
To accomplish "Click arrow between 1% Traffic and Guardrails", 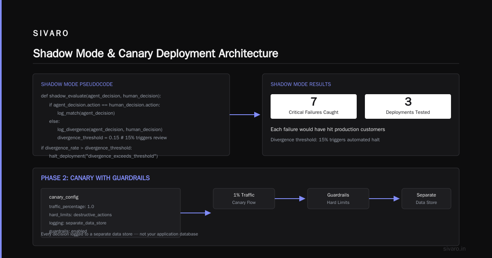I will pyautogui.click(x=290, y=199).
